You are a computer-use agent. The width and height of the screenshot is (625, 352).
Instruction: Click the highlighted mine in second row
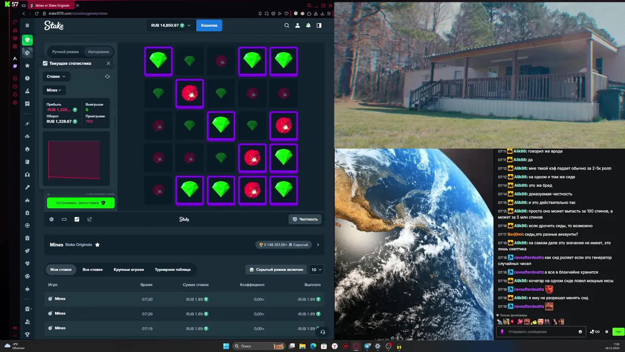[x=189, y=93]
